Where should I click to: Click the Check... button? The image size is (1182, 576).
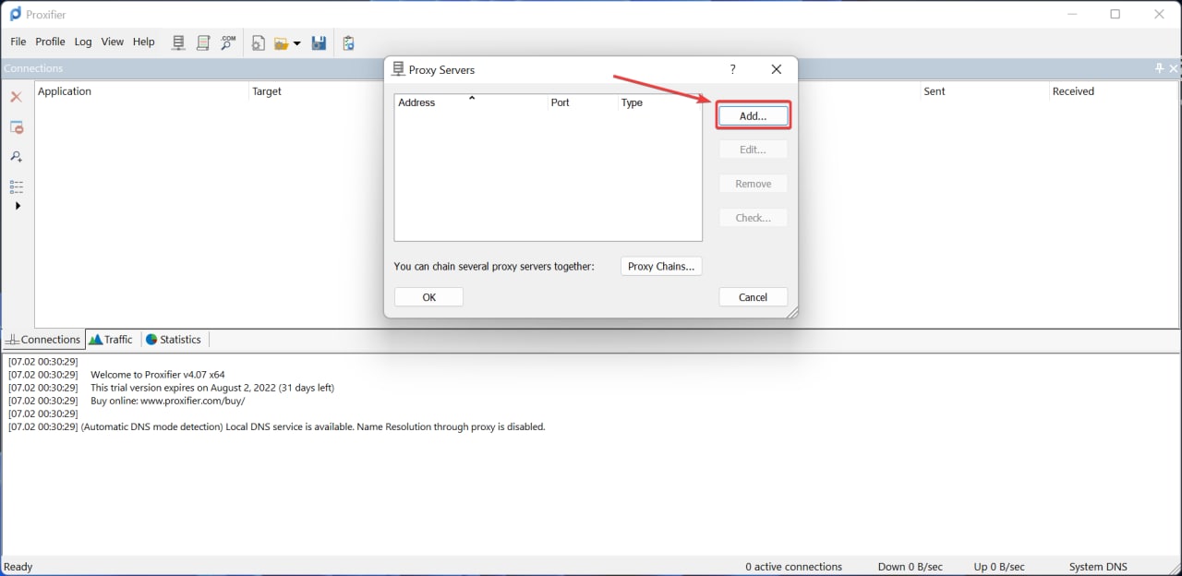point(754,218)
